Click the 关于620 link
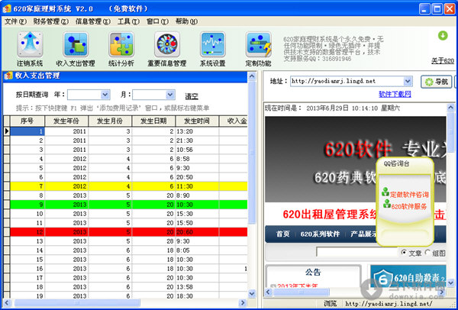This screenshot has height=310, width=458. [443, 61]
